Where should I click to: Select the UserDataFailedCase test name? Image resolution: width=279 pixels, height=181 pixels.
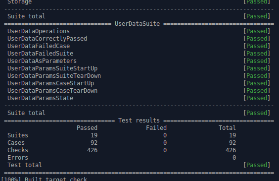coord(39,46)
